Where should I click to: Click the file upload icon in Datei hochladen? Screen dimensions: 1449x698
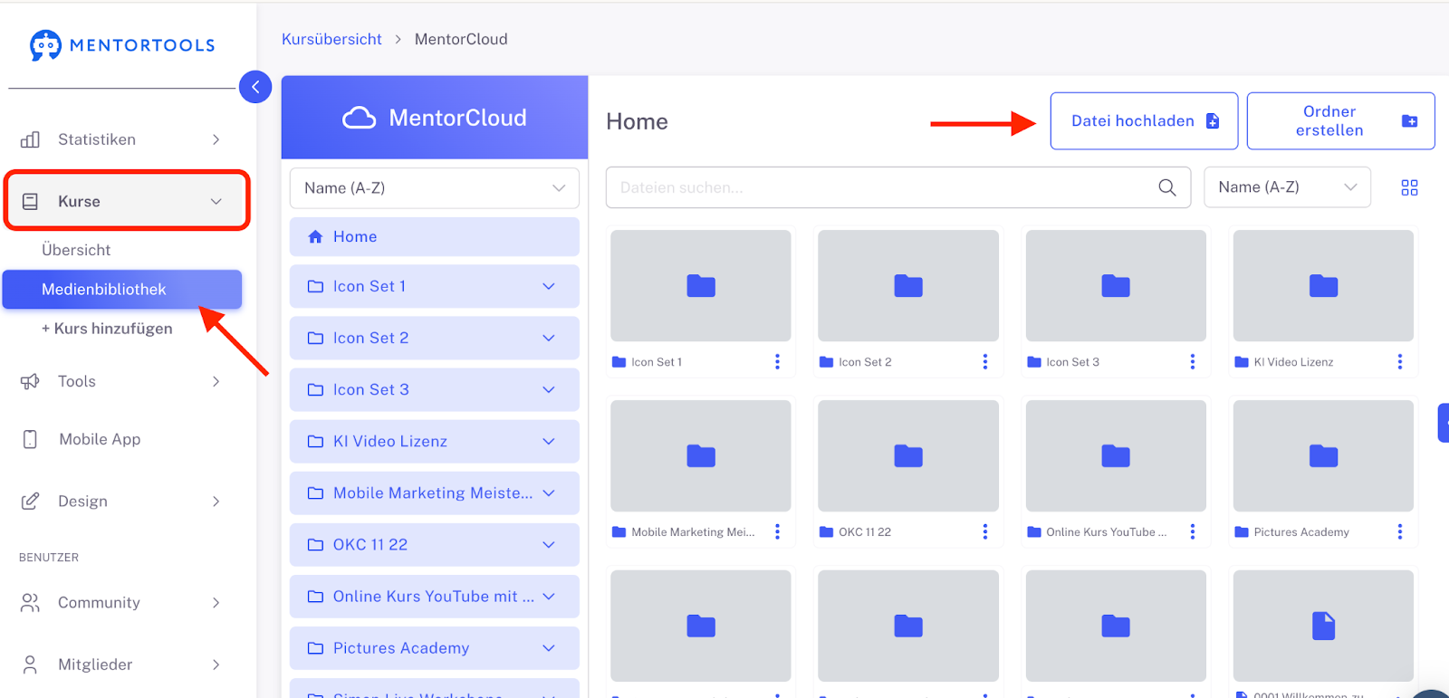pos(1213,120)
